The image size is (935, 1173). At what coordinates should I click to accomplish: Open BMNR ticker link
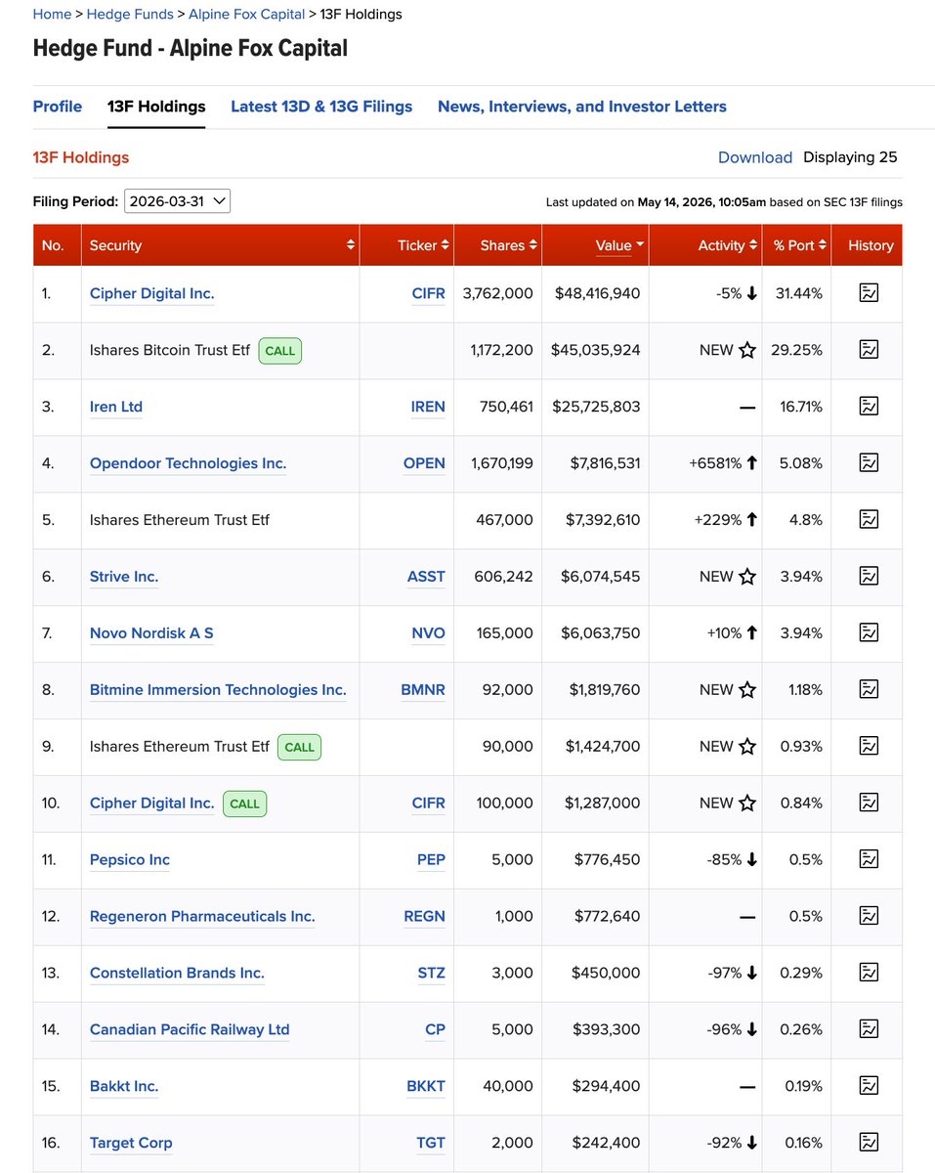(423, 690)
